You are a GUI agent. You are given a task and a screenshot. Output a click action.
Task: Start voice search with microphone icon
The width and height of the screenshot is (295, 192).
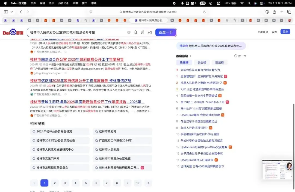click(135, 32)
